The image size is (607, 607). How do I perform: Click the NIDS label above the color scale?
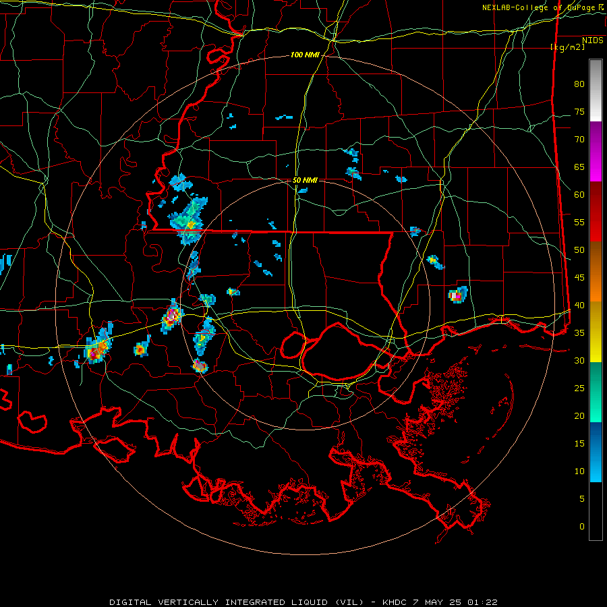593,40
